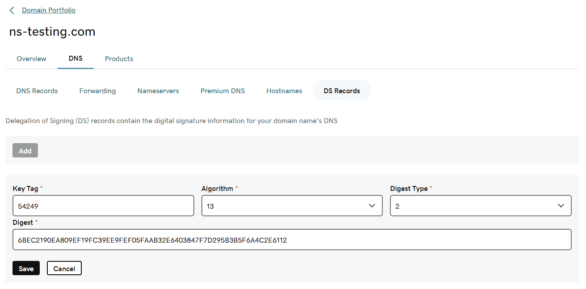Select the DS Records section
Screen dimensions: 586x289
[341, 91]
